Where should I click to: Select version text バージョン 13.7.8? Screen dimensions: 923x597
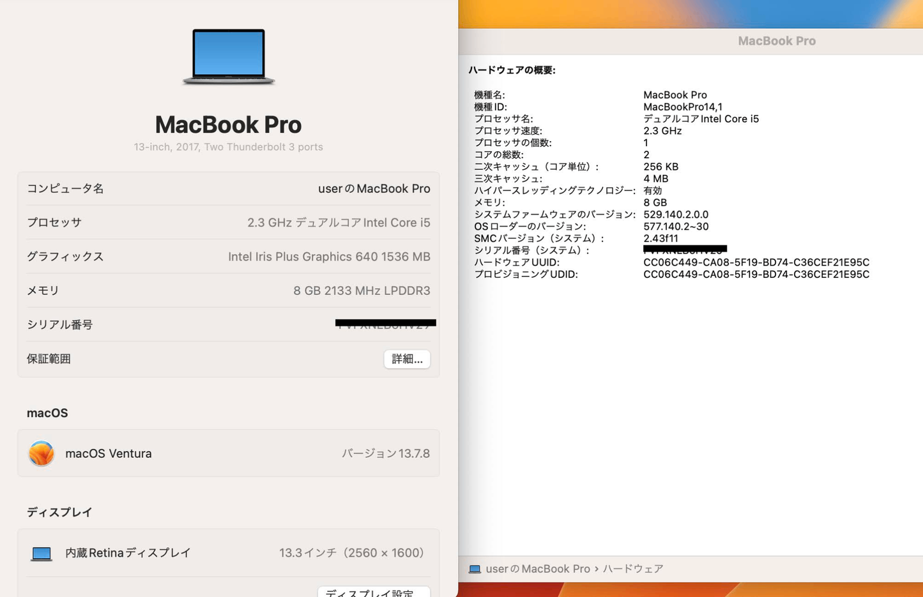tap(386, 453)
